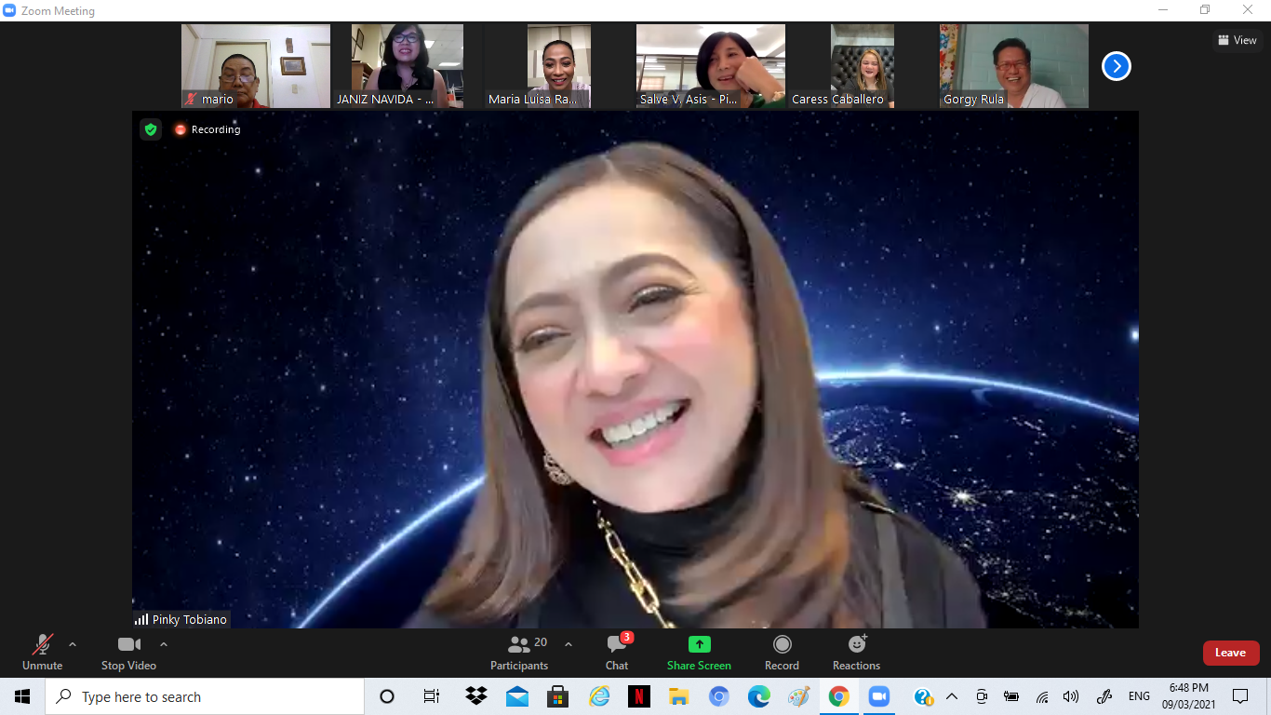Leave the meeting
Viewport: 1271px width, 715px height.
click(x=1230, y=653)
